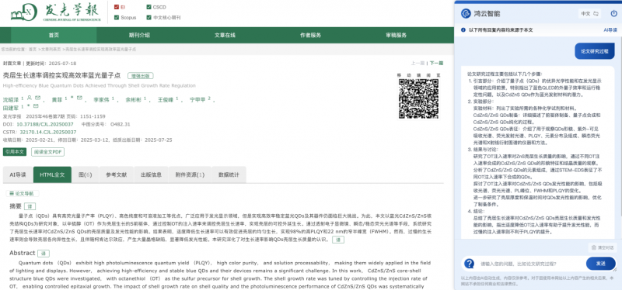This screenshot has height=290, width=622.
Task: Open the 文章在线 menu
Action: pyautogui.click(x=225, y=35)
